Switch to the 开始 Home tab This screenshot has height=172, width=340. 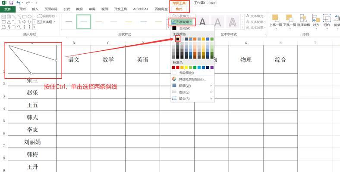[22, 9]
